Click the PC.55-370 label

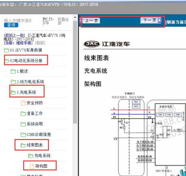(x=48, y=21)
